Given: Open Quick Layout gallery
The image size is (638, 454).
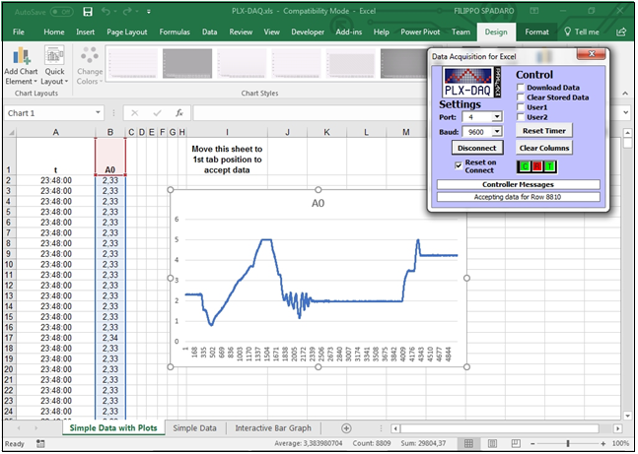Looking at the screenshot, I should coord(54,65).
